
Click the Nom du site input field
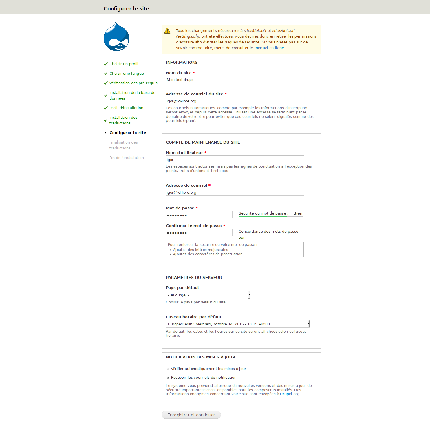235,80
